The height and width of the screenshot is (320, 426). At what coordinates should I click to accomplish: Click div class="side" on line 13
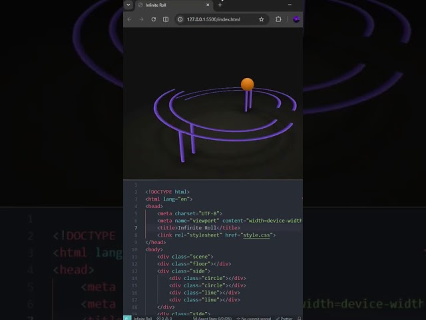coord(184,271)
